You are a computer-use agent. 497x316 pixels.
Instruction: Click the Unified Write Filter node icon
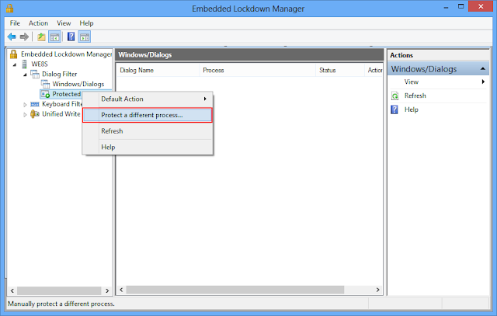pos(34,114)
